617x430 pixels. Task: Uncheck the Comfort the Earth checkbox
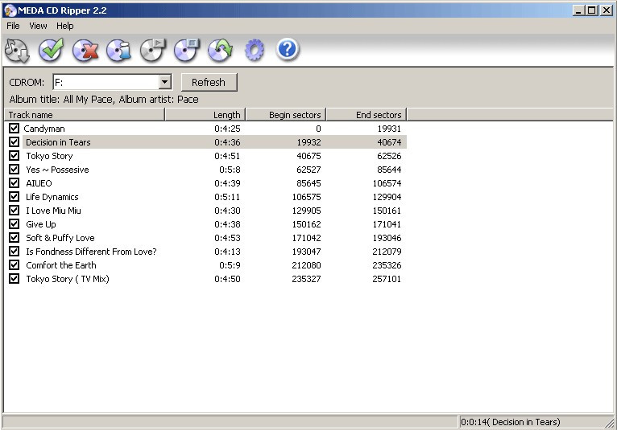[14, 265]
